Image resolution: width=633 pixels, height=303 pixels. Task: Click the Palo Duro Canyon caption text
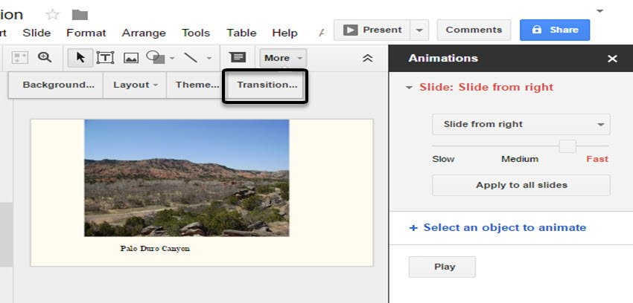click(x=155, y=248)
